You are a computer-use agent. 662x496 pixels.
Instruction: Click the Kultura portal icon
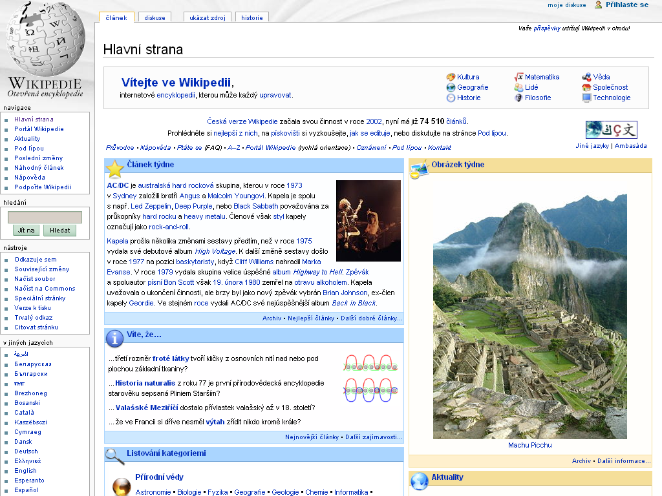click(x=451, y=77)
